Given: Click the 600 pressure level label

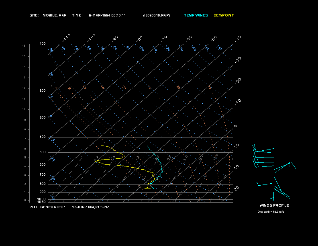Looking at the screenshot, I should pos(43,165).
